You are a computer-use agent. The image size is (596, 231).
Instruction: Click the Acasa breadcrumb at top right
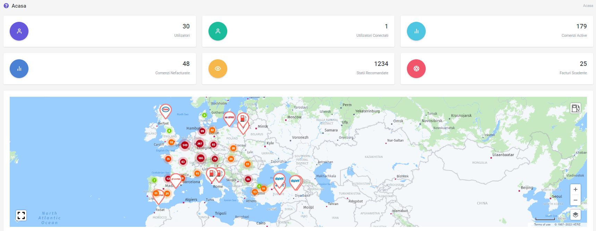pos(588,6)
